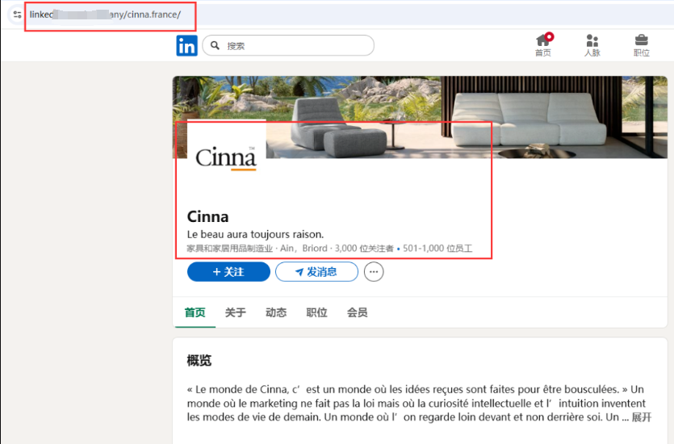Switch to the company 职位 tab

[316, 312]
